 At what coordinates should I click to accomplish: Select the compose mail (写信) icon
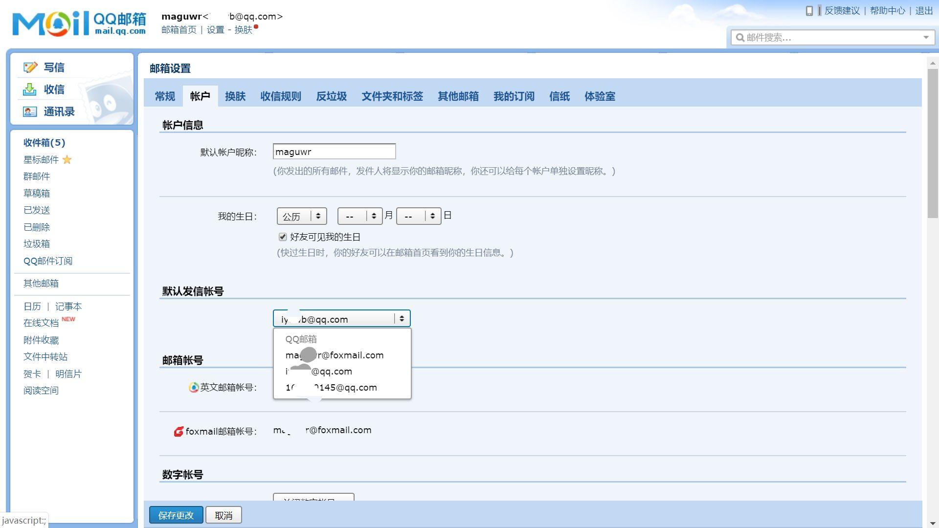coord(30,67)
